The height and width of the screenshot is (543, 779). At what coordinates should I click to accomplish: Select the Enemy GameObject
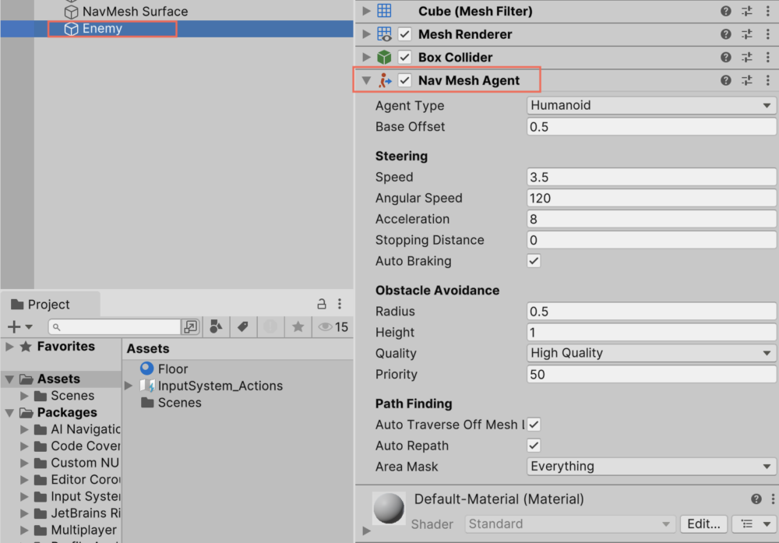point(104,28)
